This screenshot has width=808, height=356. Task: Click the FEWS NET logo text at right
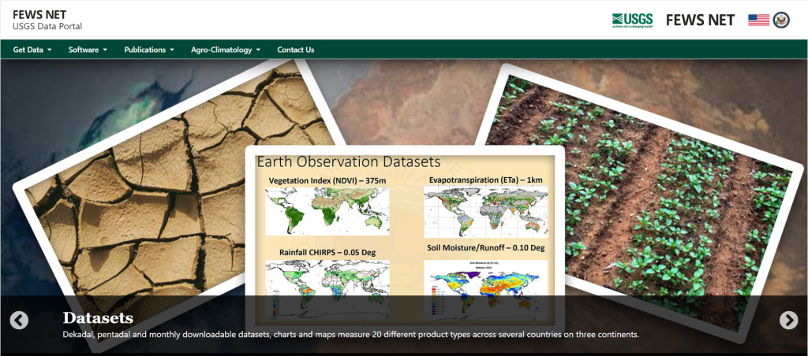click(701, 20)
